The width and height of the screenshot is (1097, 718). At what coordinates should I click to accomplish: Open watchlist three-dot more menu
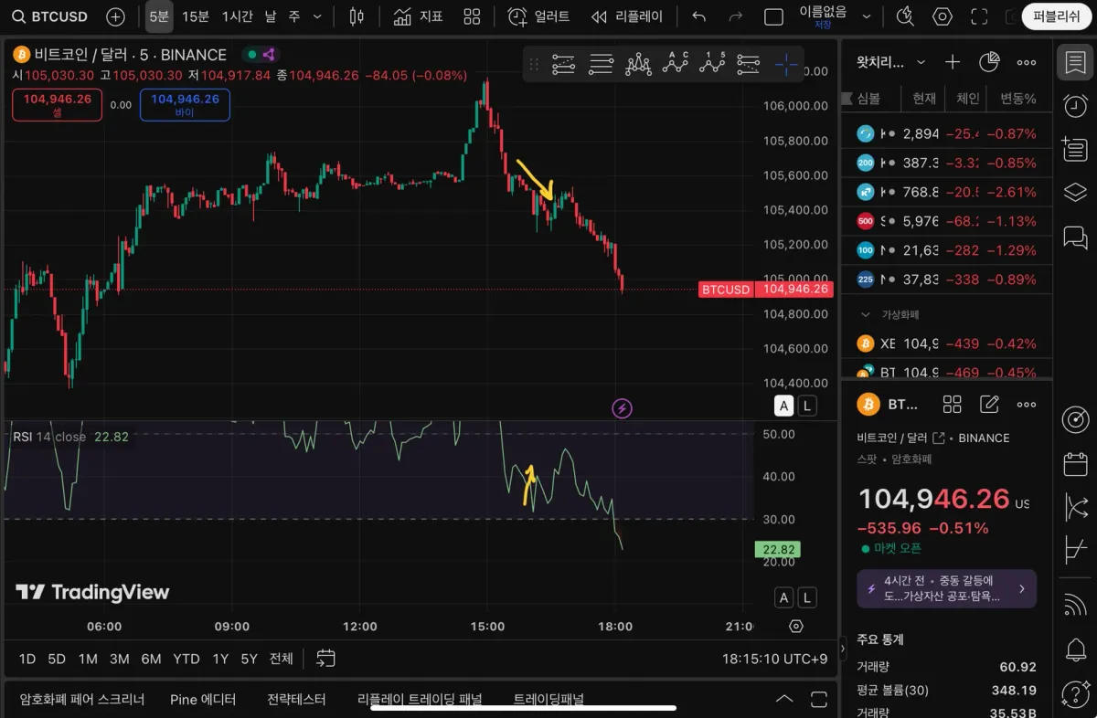click(x=1027, y=62)
